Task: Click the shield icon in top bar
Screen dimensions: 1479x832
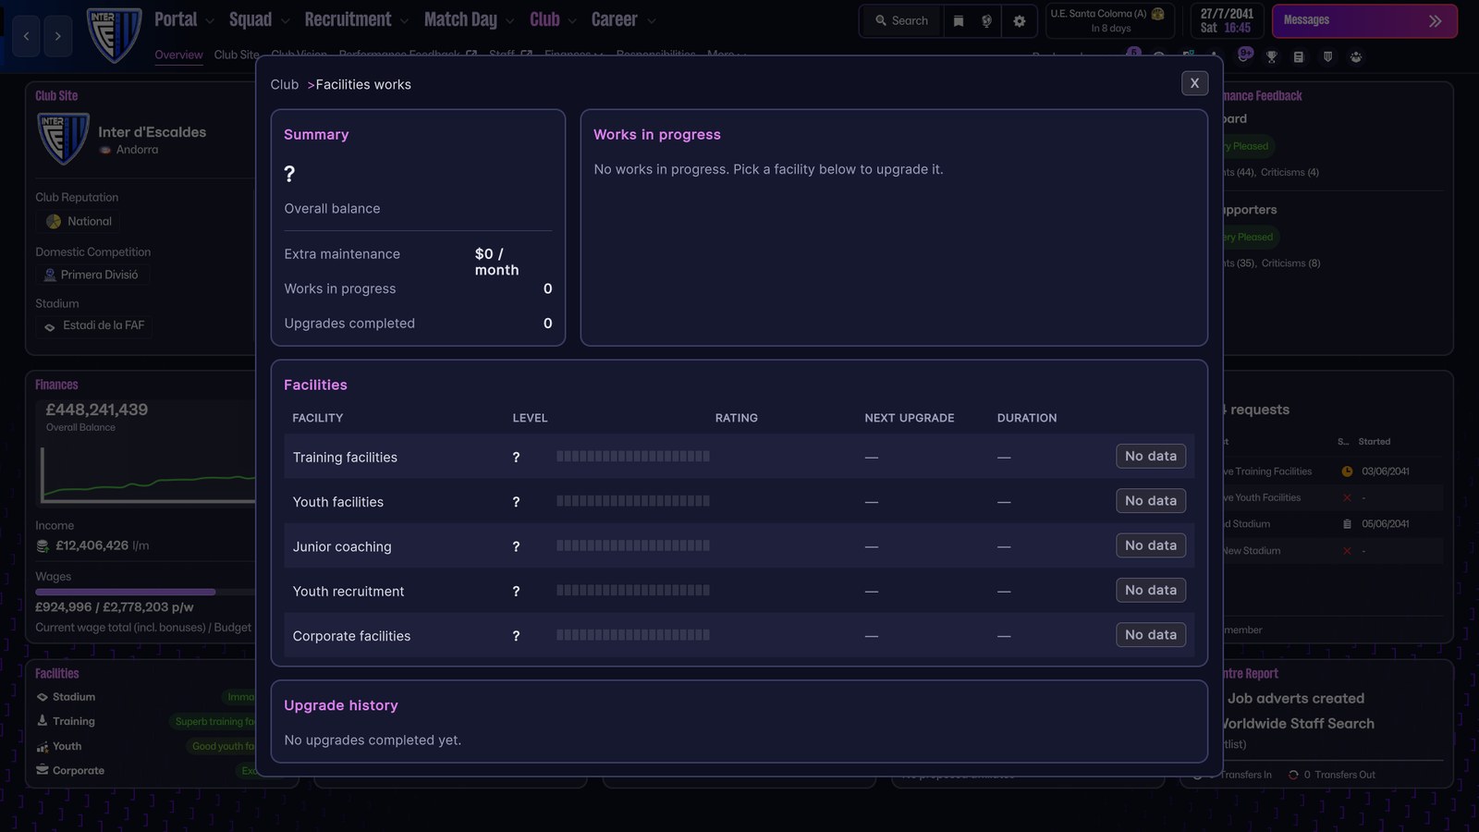Action: click(1327, 57)
